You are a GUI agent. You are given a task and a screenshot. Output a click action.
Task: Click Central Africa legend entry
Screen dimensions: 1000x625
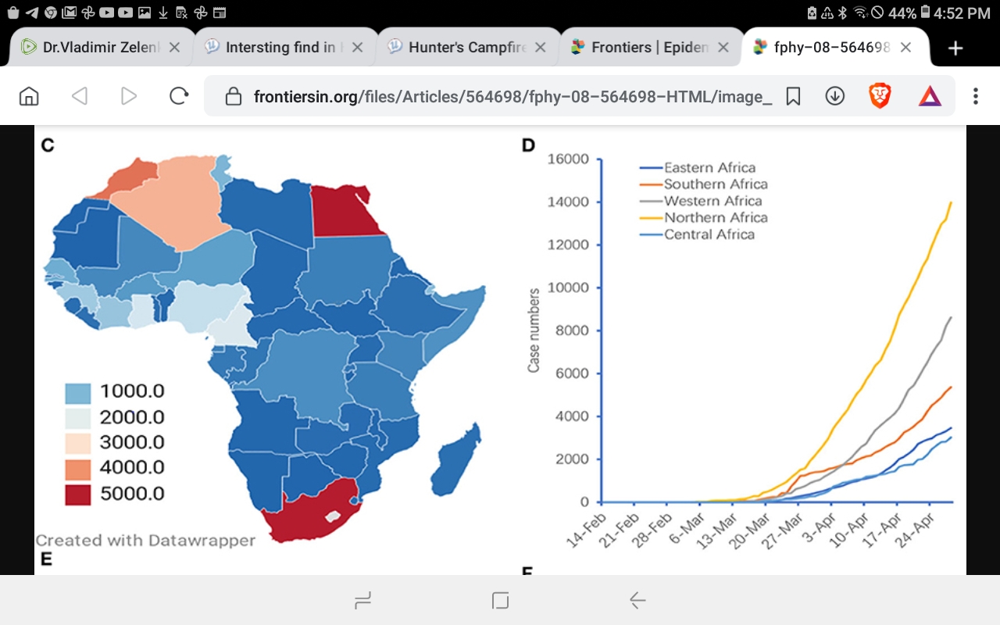698,234
